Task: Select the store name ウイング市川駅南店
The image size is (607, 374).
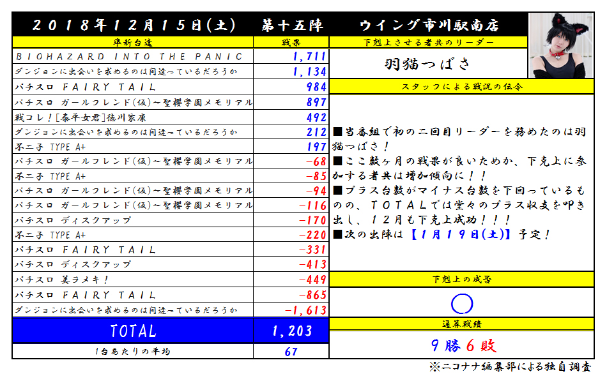Action: click(x=429, y=26)
